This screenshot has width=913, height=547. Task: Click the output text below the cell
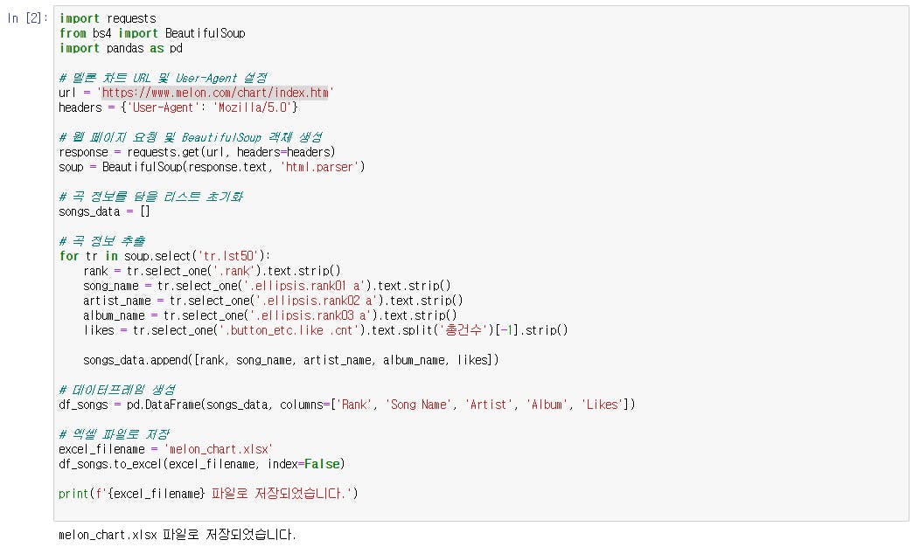pos(177,534)
